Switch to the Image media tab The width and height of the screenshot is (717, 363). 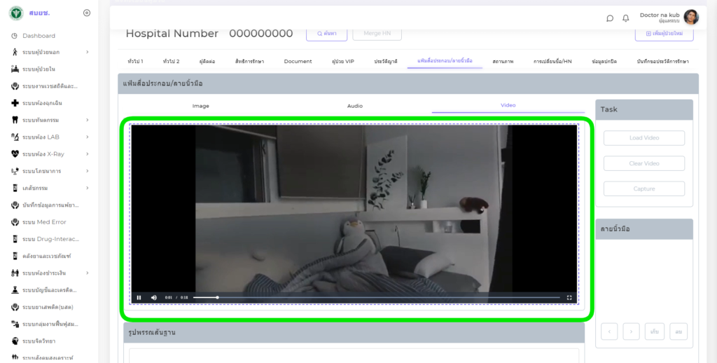[x=201, y=106]
